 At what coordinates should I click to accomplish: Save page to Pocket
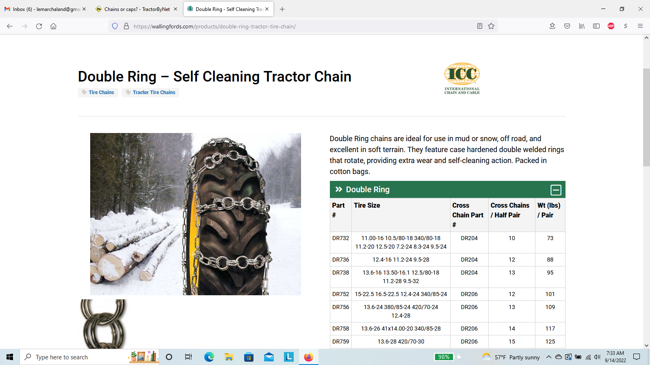(567, 26)
